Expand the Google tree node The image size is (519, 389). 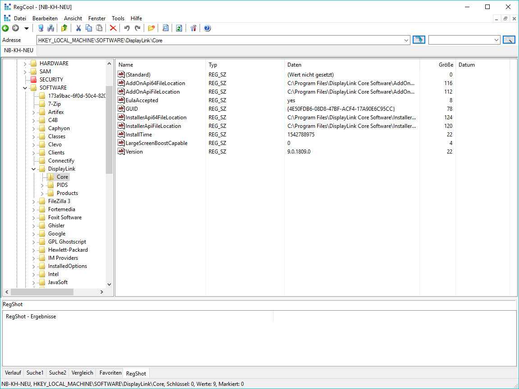pos(34,234)
